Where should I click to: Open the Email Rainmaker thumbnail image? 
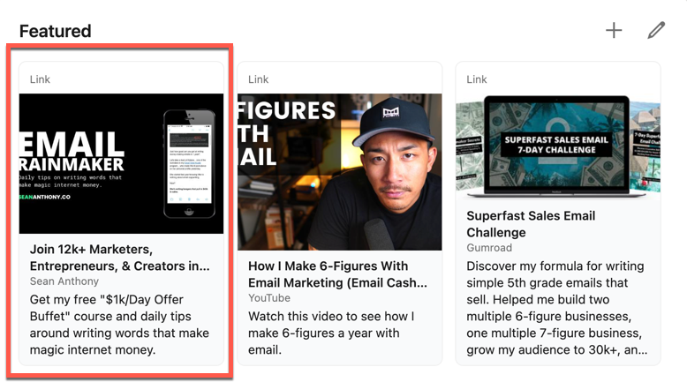(121, 163)
